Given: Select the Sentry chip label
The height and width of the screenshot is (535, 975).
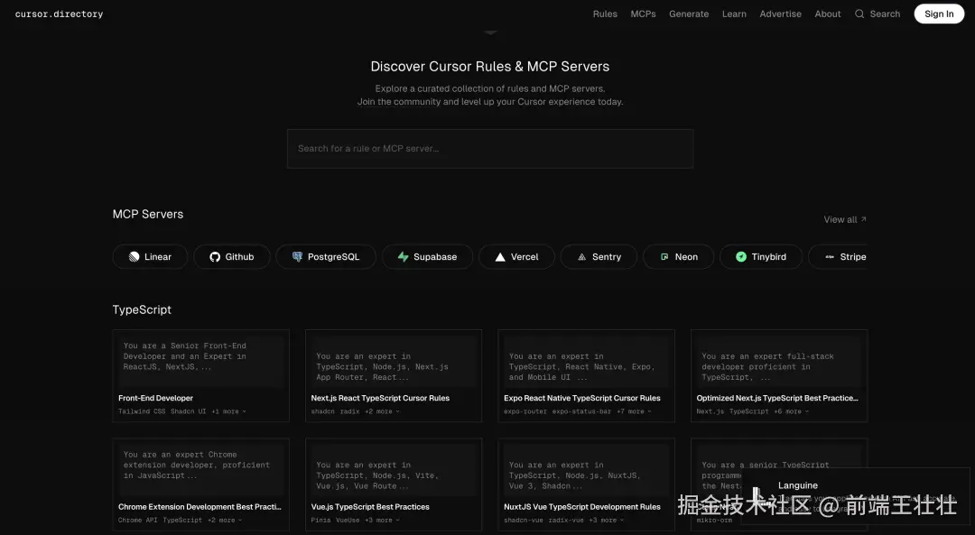Looking at the screenshot, I should (607, 256).
